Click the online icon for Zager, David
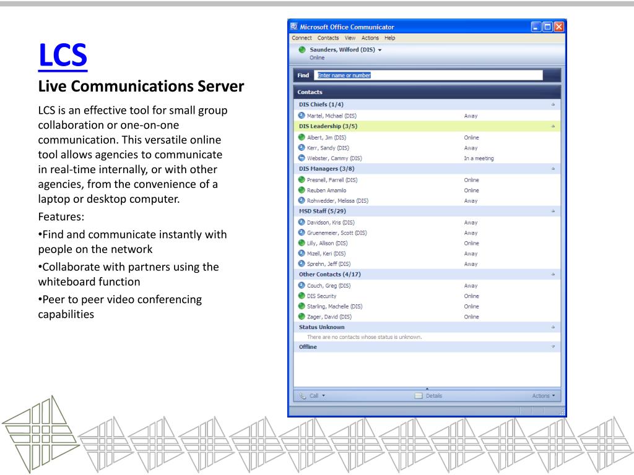Viewport: 634px width, 475px height. (302, 317)
